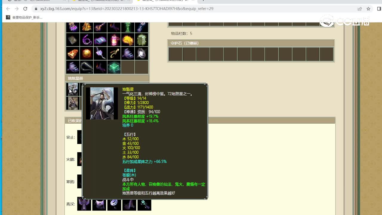Click the 土 33/100 value
The image size is (382, 215).
click(130, 152)
